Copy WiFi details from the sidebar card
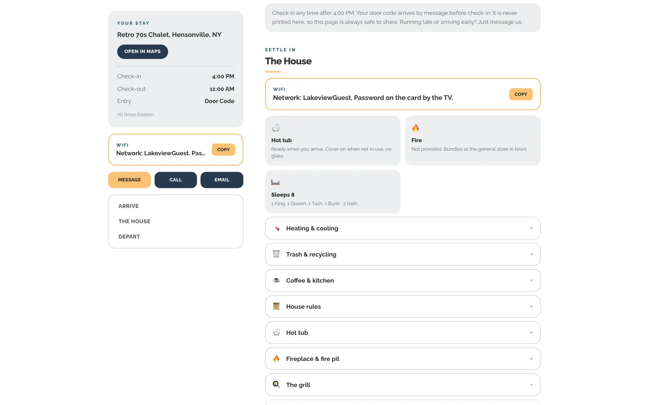The height and width of the screenshot is (405, 649). 223,149
